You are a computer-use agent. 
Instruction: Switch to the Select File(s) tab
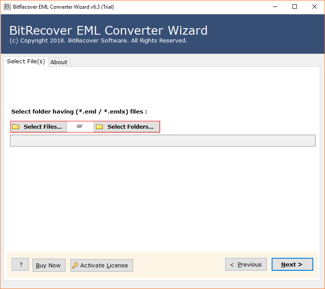(x=26, y=62)
